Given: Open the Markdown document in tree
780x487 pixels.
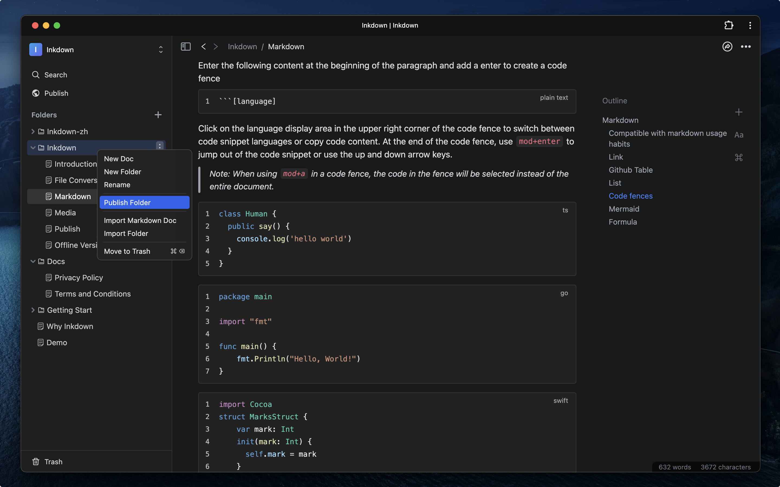Looking at the screenshot, I should (62, 196).
